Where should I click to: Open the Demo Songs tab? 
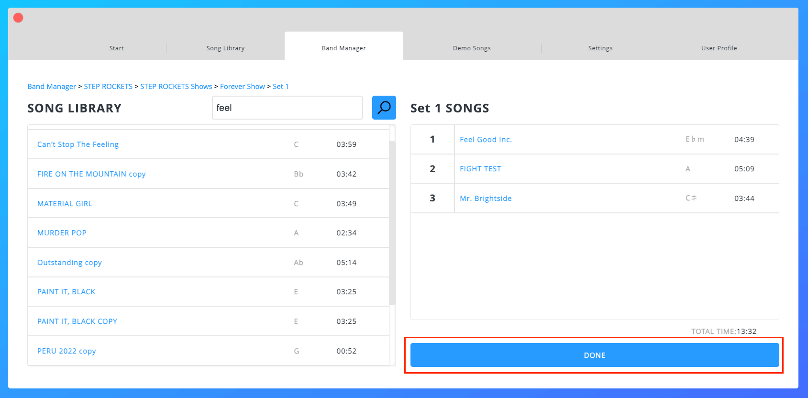pos(472,48)
